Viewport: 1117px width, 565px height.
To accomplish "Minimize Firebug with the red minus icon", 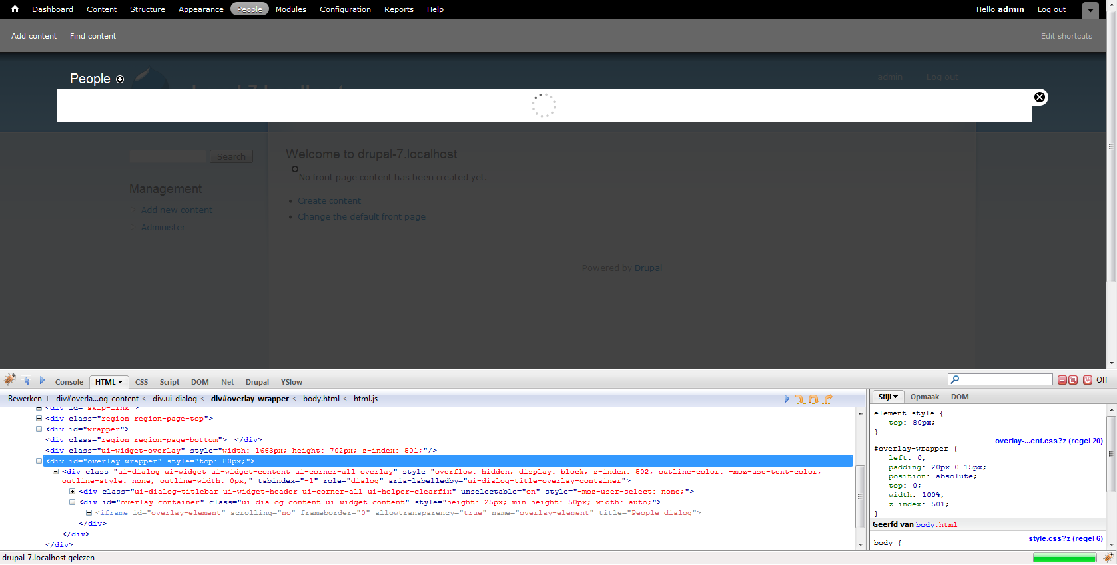I will click(1062, 380).
